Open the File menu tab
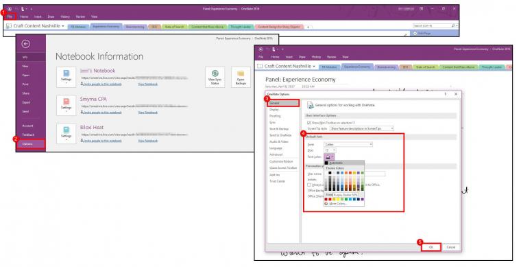 pos(10,16)
